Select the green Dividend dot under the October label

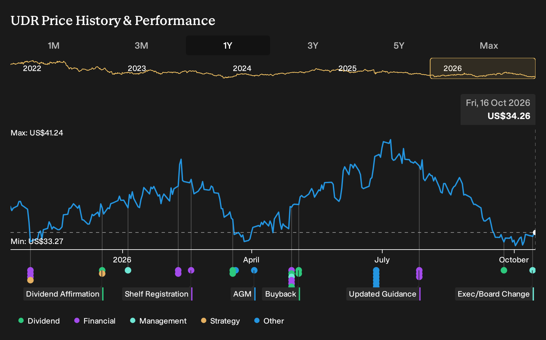click(504, 270)
